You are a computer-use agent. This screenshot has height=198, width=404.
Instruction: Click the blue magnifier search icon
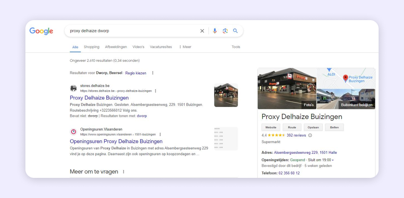[x=235, y=31]
